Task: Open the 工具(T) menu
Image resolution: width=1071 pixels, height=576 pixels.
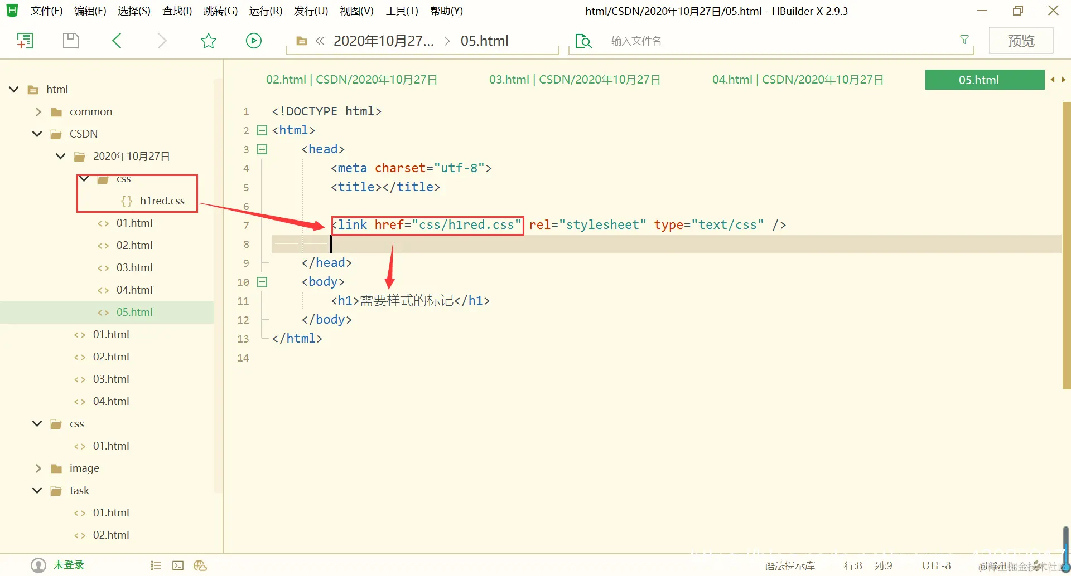Action: coord(402,11)
